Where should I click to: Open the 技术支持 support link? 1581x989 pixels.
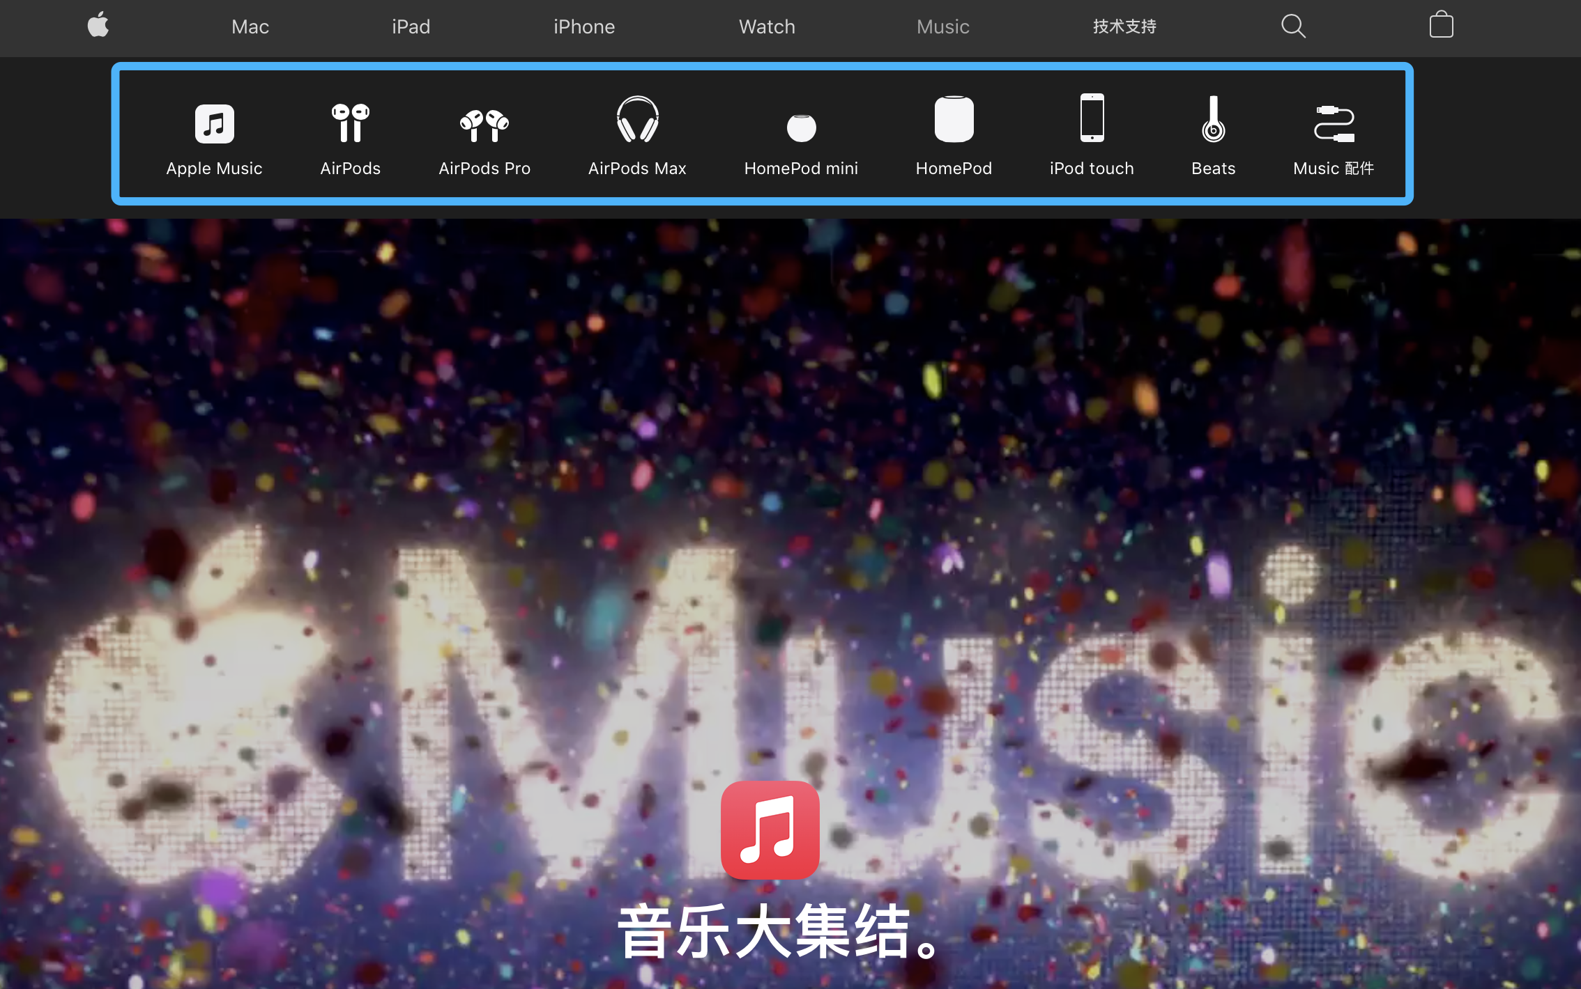click(1124, 26)
